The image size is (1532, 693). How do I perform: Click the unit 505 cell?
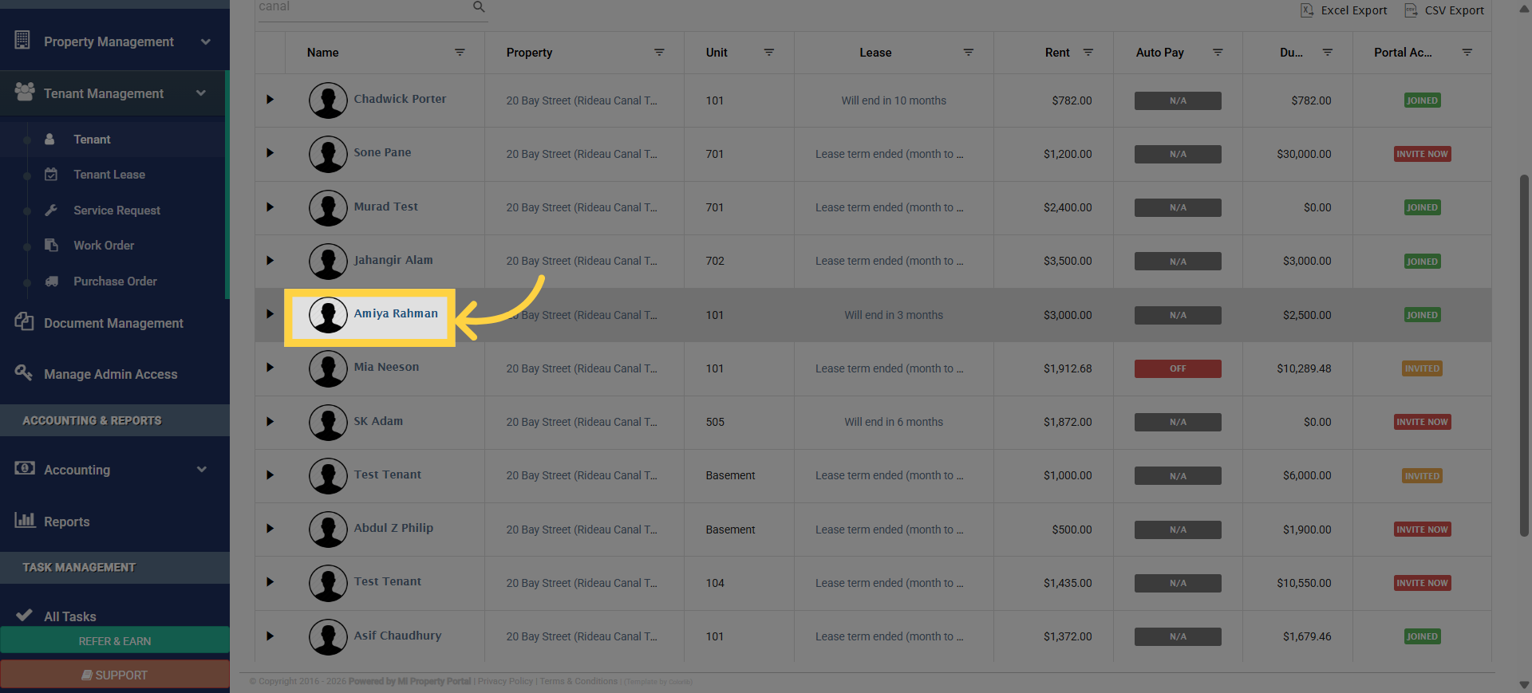point(715,422)
